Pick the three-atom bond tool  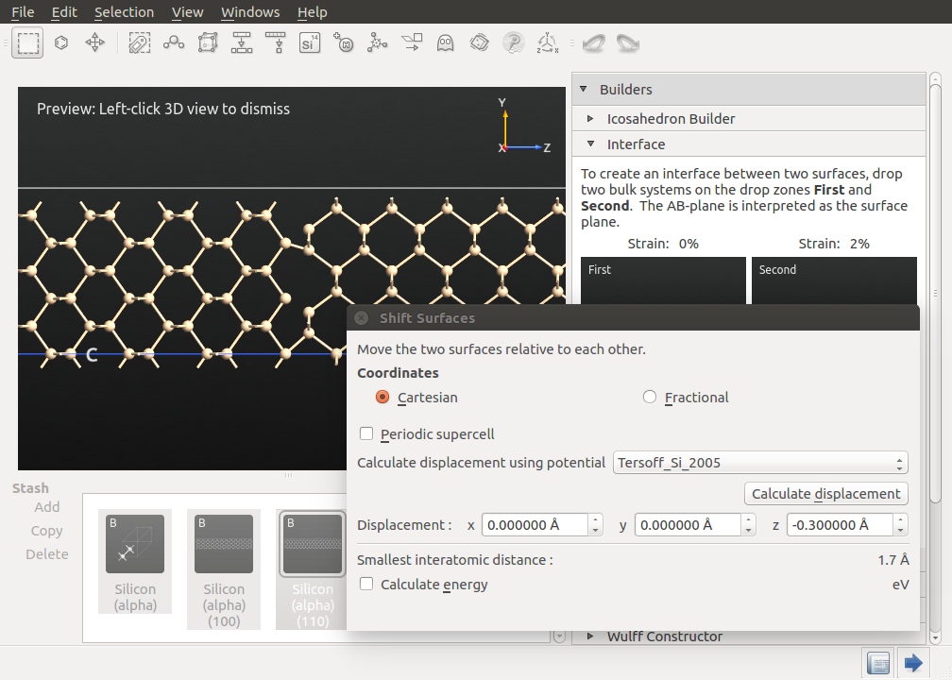[x=174, y=43]
